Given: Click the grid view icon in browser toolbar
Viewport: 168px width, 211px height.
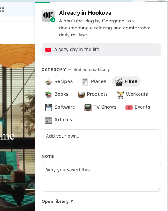Looking at the screenshot, I should coord(2,9).
